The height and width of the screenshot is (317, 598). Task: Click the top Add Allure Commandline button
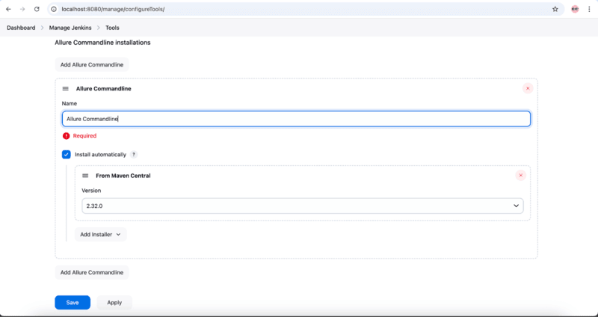coord(92,64)
